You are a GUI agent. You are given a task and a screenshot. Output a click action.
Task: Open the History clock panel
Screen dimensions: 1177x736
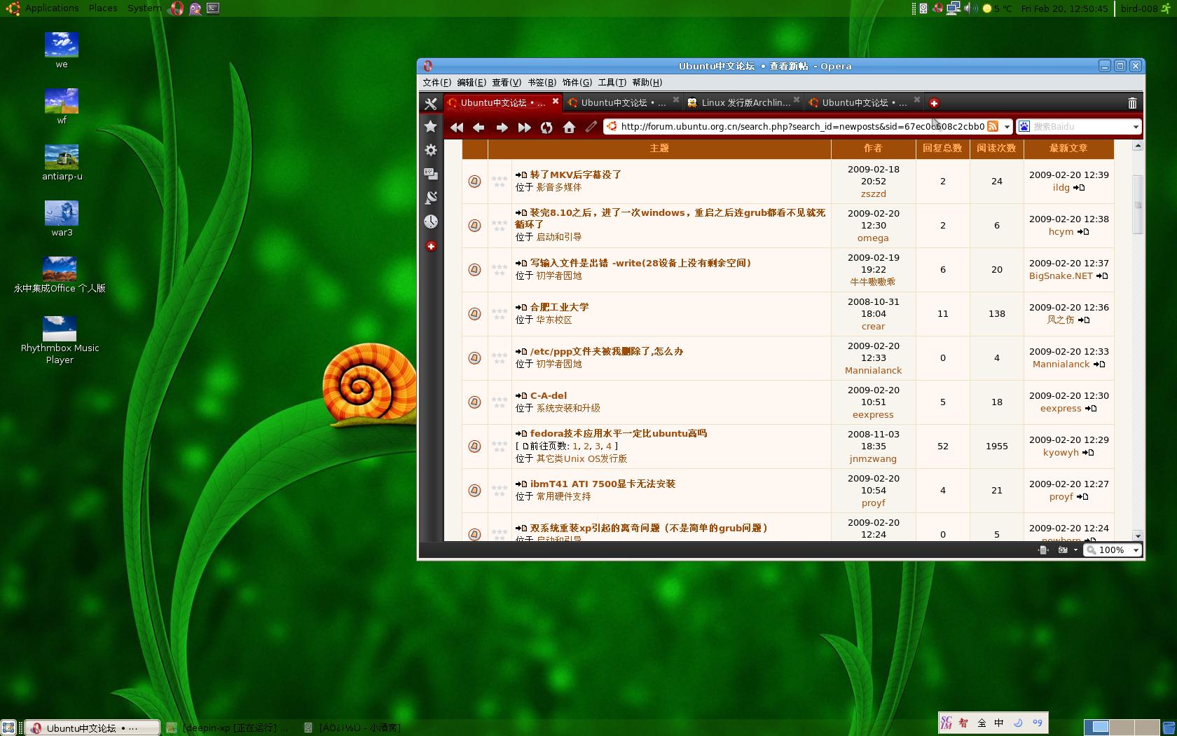click(x=431, y=222)
